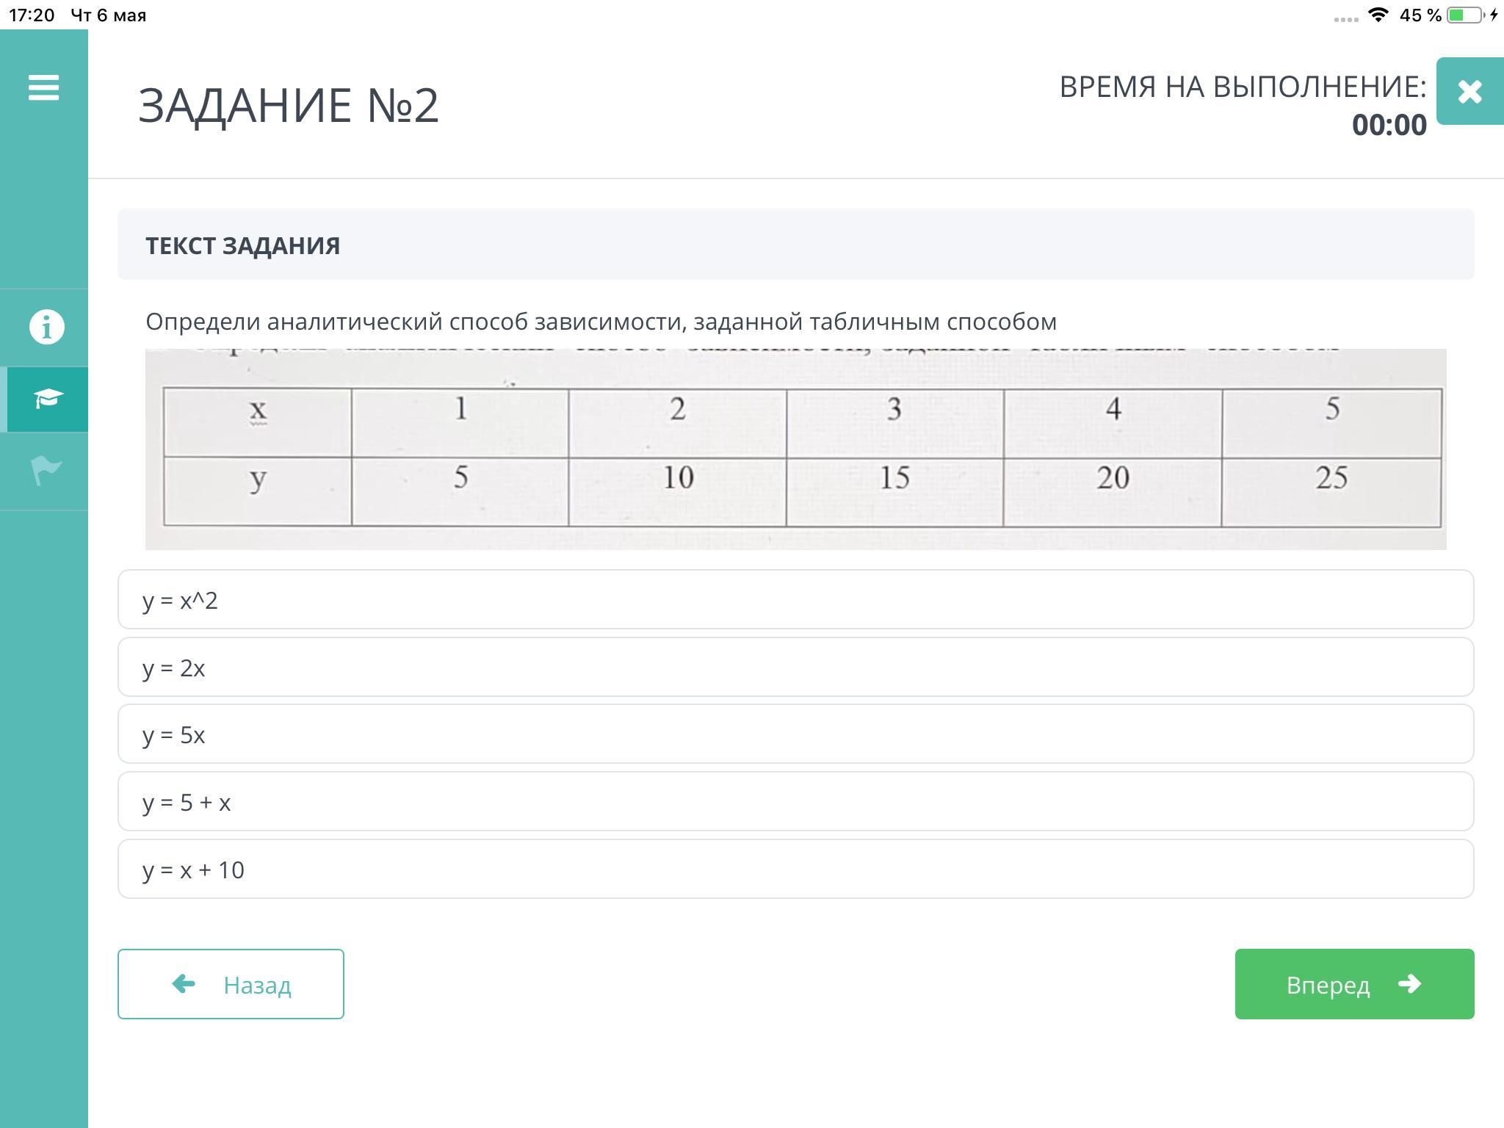
Task: Close the task with X button
Action: click(1469, 91)
